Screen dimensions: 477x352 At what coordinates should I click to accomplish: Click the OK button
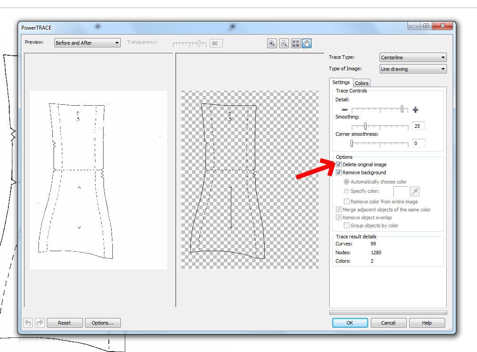coord(350,322)
